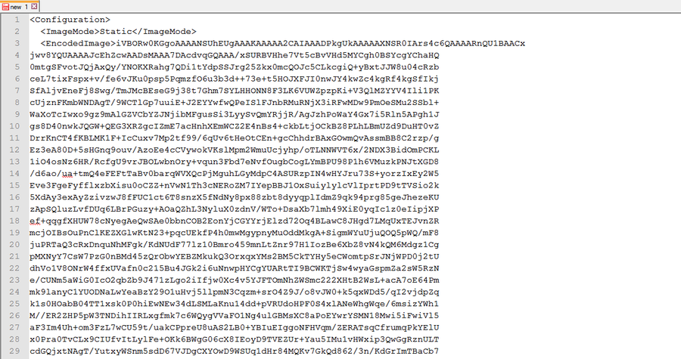Screen dimensions: 681x359
Task: Switch to the 'new 1' document tab
Action: [x=20, y=7]
